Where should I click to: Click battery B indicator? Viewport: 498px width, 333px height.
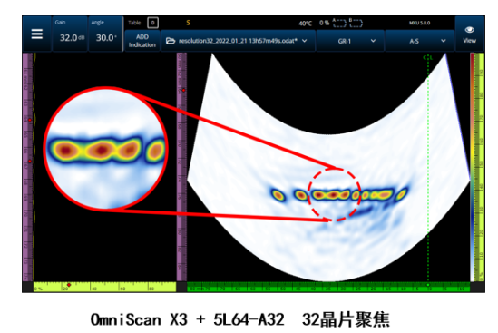coord(356,23)
